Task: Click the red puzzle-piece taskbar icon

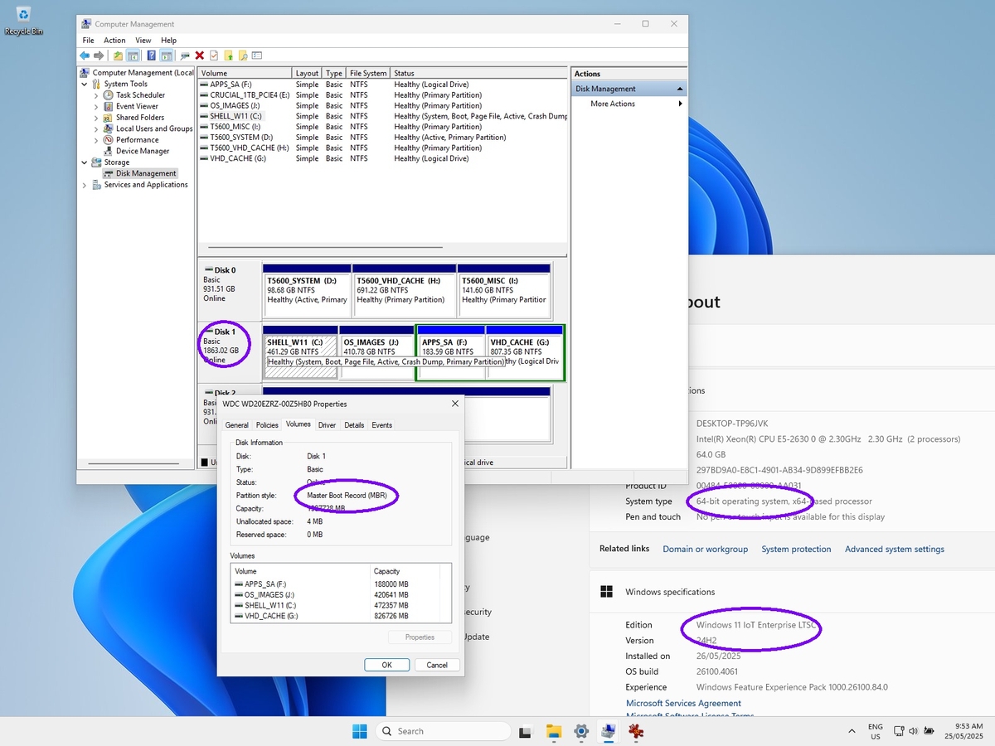Action: click(x=636, y=731)
